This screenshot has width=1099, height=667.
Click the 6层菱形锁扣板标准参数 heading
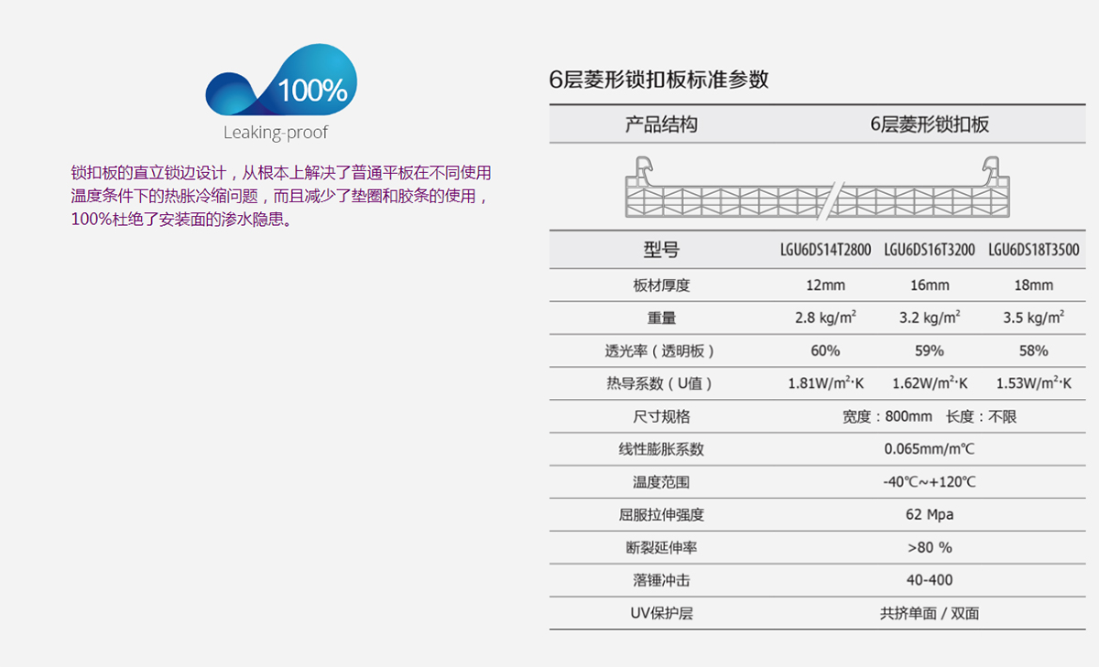[x=658, y=80]
